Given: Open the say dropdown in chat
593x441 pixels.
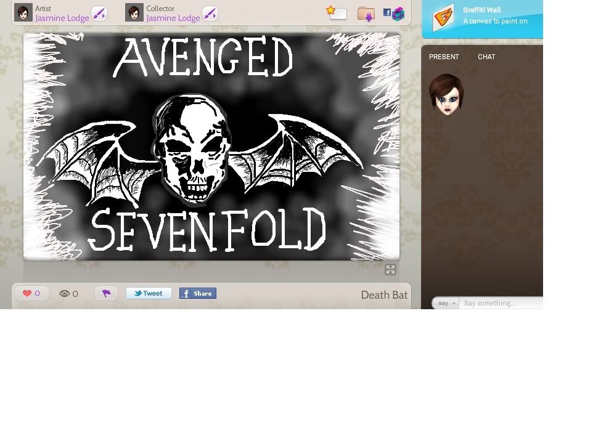Looking at the screenshot, I should pyautogui.click(x=446, y=303).
